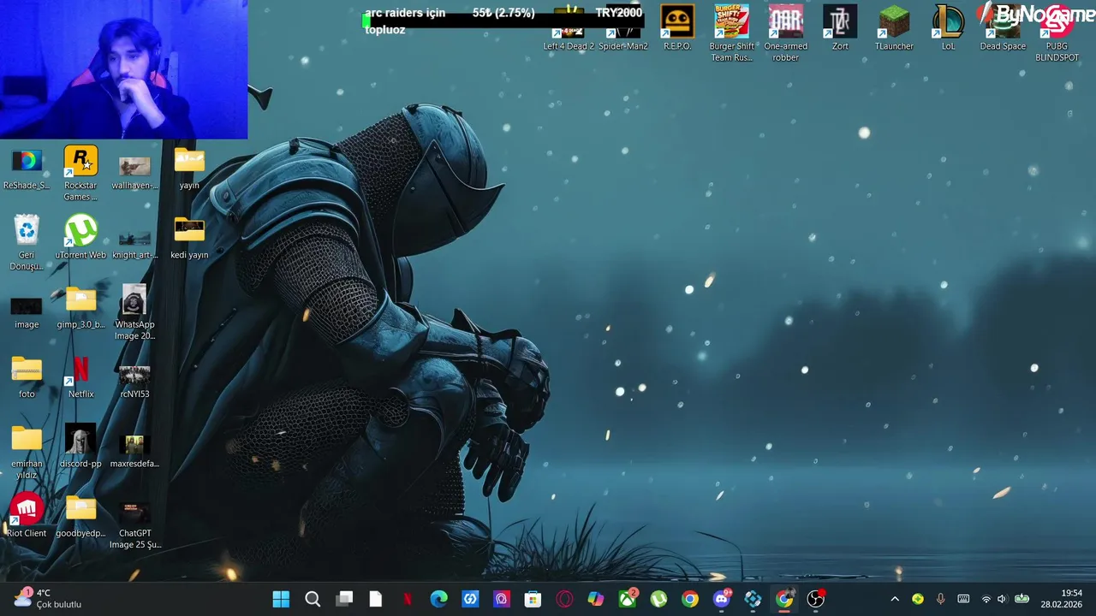Open the volume control in the tray
1096x616 pixels.
tap(1002, 599)
